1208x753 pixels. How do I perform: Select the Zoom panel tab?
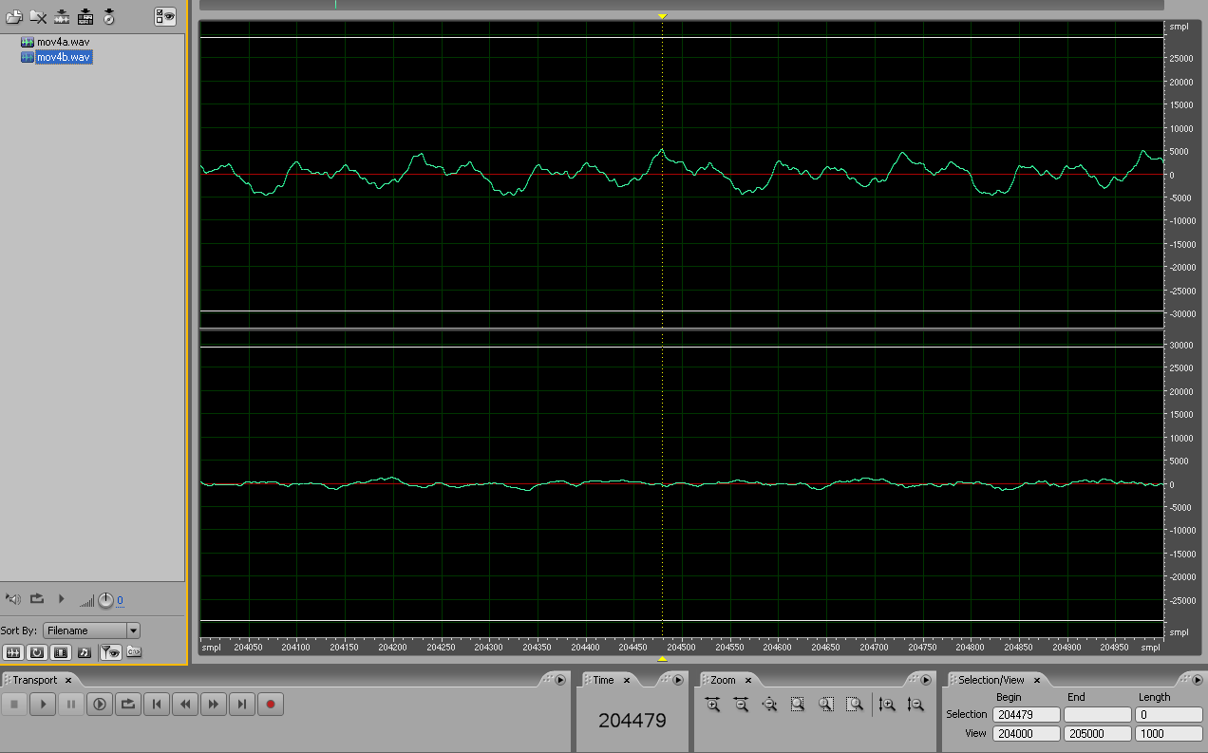point(723,680)
